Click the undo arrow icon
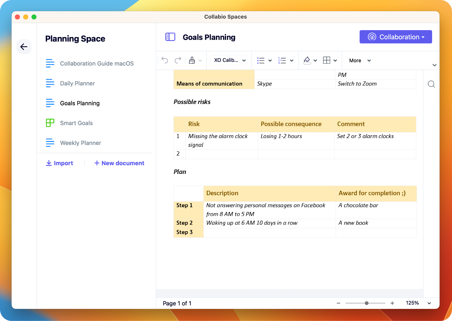The height and width of the screenshot is (321, 452). pyautogui.click(x=165, y=60)
